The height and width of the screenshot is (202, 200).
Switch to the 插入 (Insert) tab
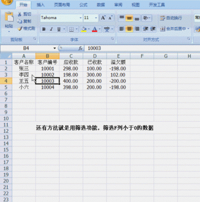click(x=40, y=5)
